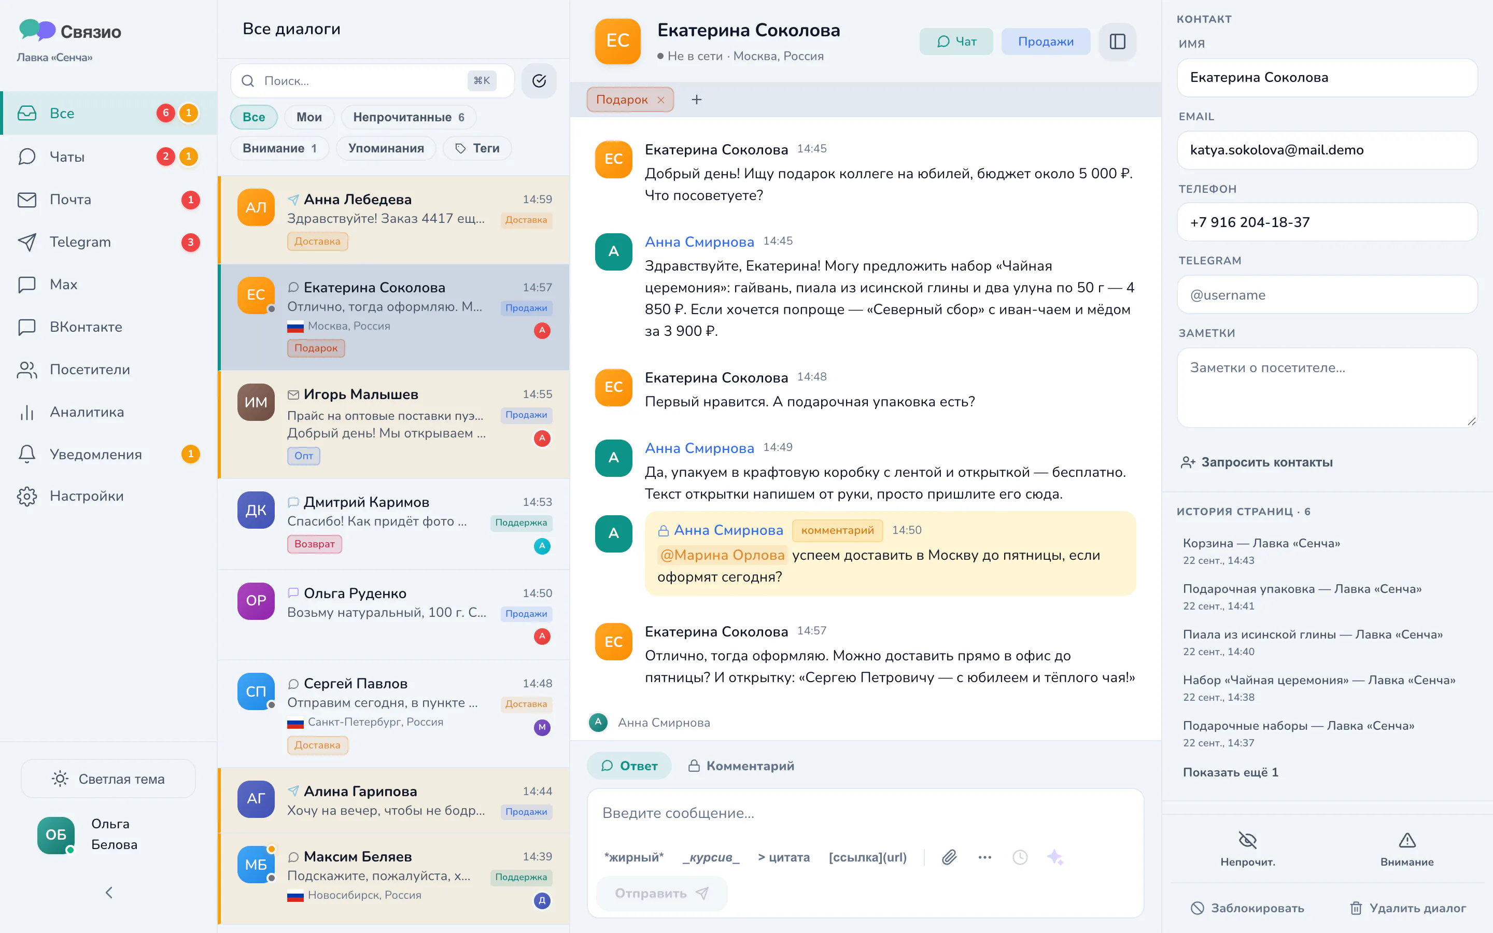
Task: Switch to Ответ reply mode
Action: point(629,766)
